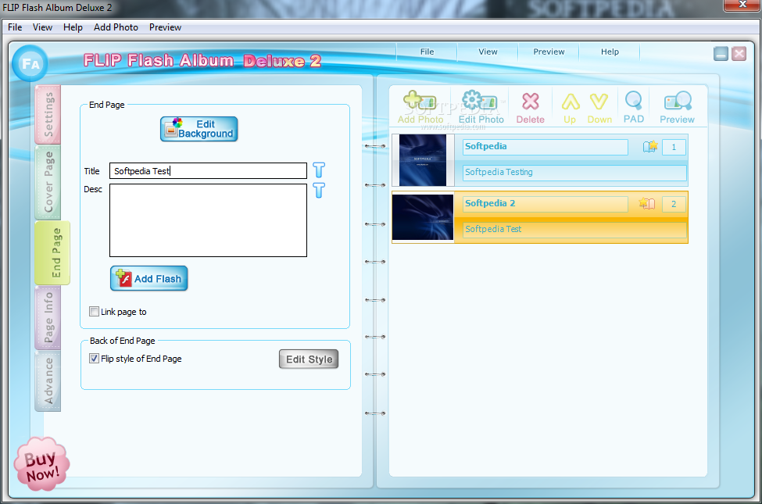Minimize the inner album window
Image resolution: width=762 pixels, height=504 pixels.
(721, 53)
